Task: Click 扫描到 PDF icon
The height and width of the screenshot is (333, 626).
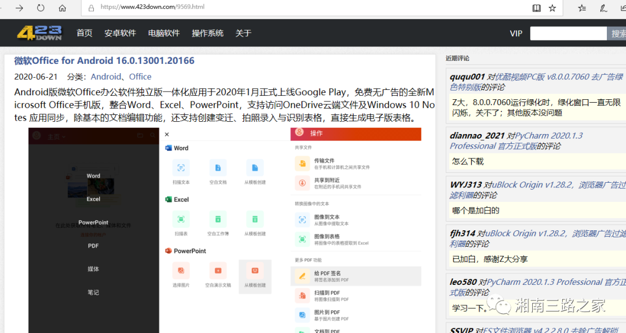Action: (x=302, y=296)
